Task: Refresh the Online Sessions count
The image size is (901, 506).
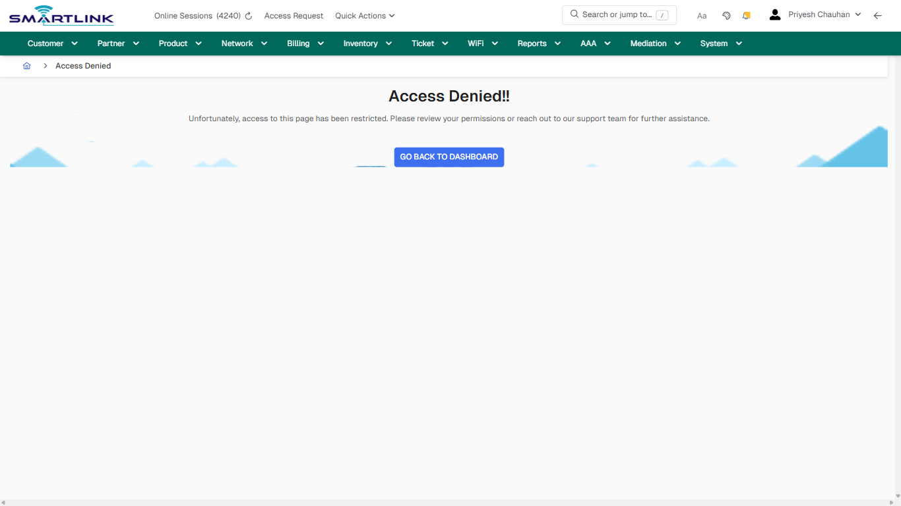Action: click(248, 15)
